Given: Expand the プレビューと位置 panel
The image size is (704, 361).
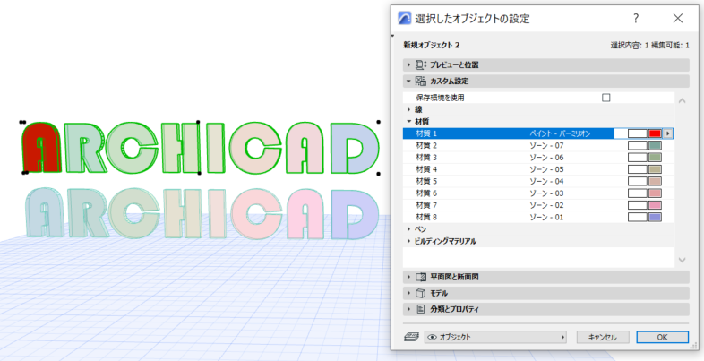Looking at the screenshot, I should tap(545, 65).
